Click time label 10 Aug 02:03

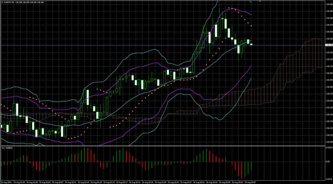pos(45,182)
